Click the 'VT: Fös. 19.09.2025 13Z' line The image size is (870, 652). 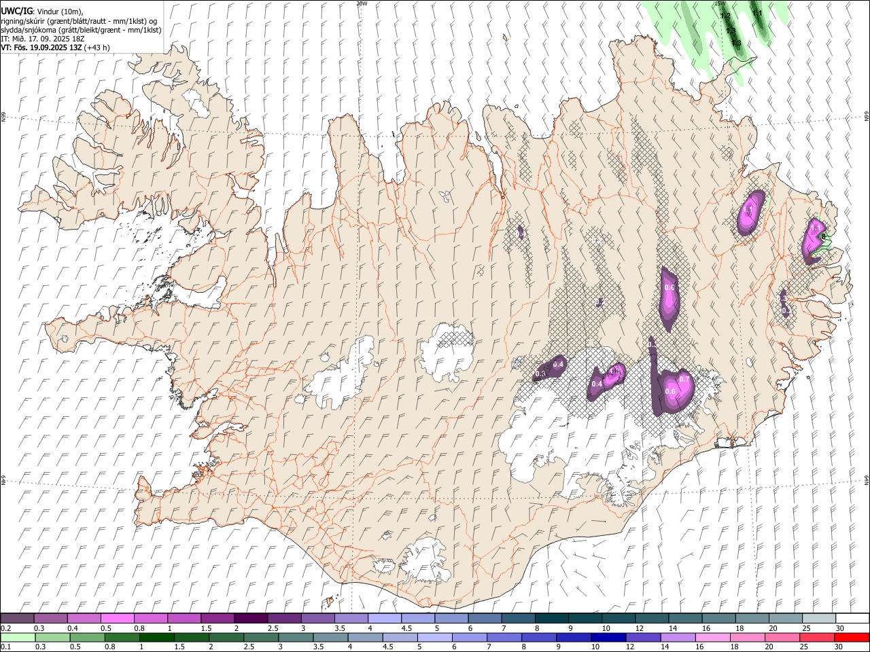click(x=42, y=48)
